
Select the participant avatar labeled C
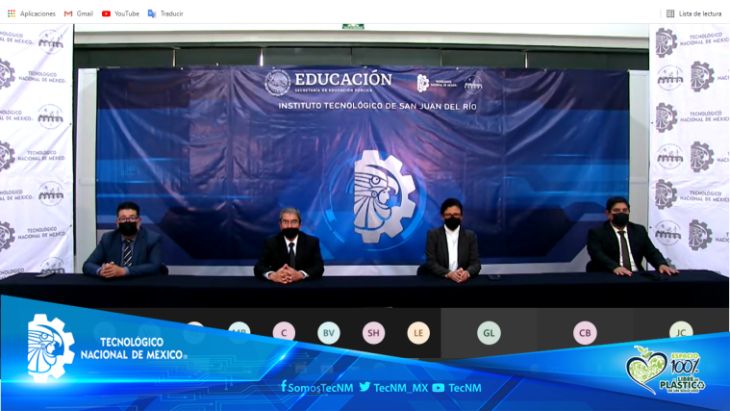point(284,333)
